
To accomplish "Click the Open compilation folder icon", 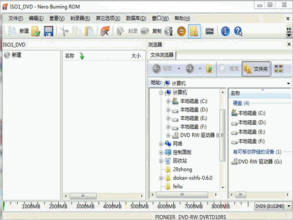I will (x=36, y=31).
